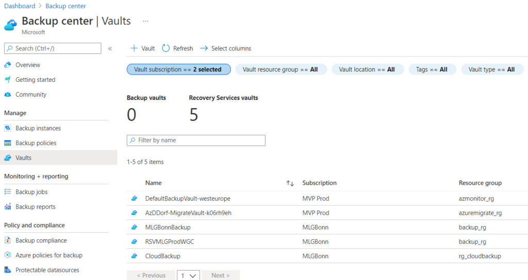
Task: Focus the Search (Ctrl+/) box
Action: pos(53,48)
